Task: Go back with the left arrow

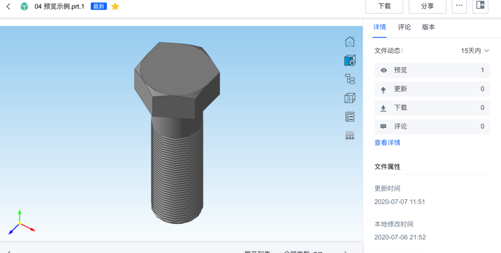Action: pos(9,6)
